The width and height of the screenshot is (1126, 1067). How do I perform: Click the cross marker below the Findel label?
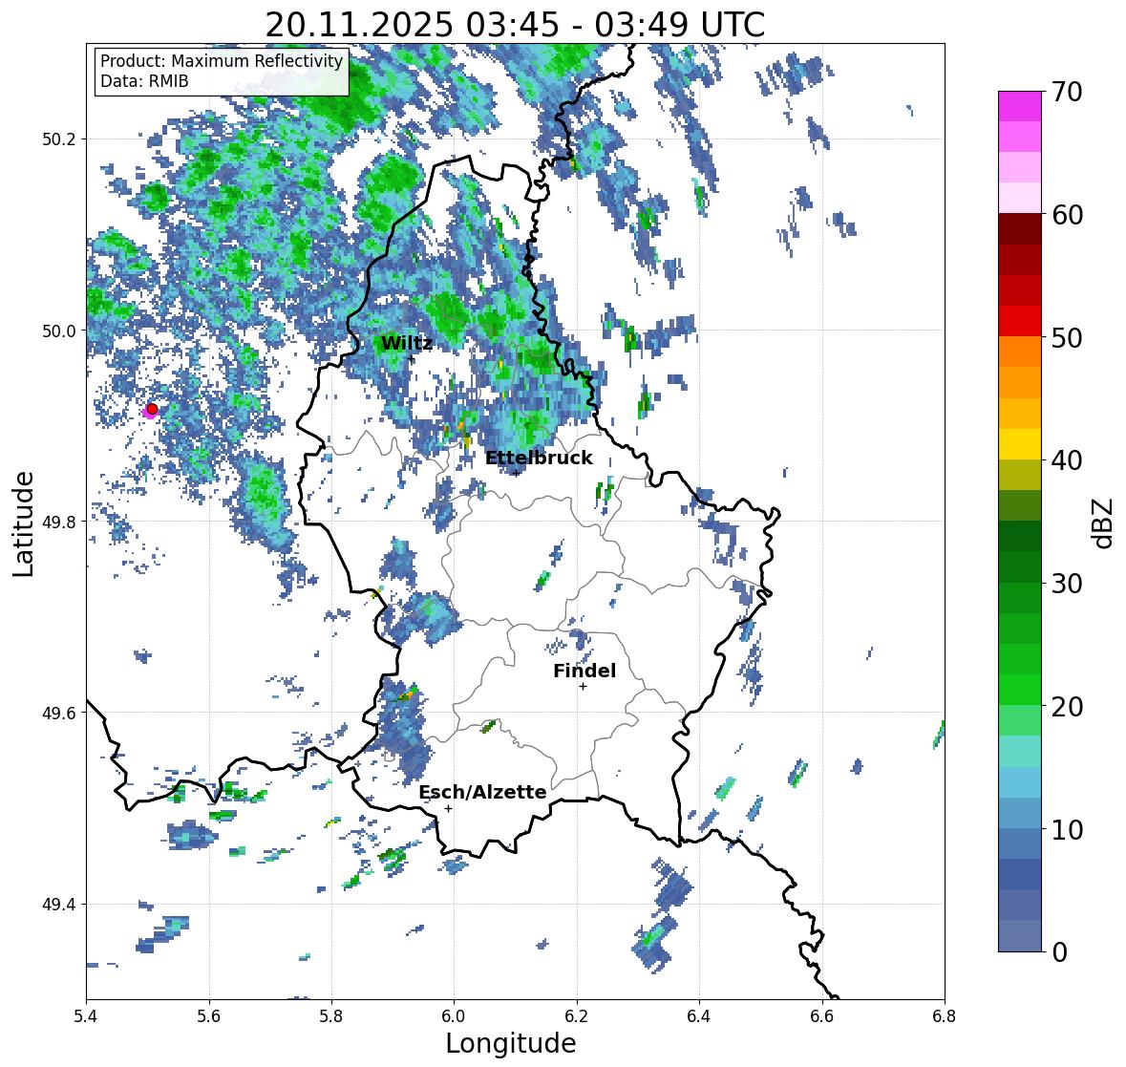584,687
